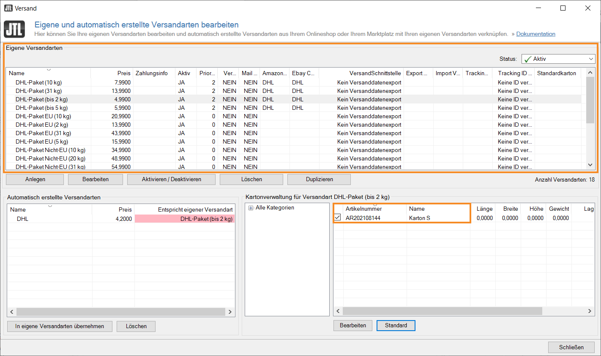Click the Standard button

click(396, 326)
